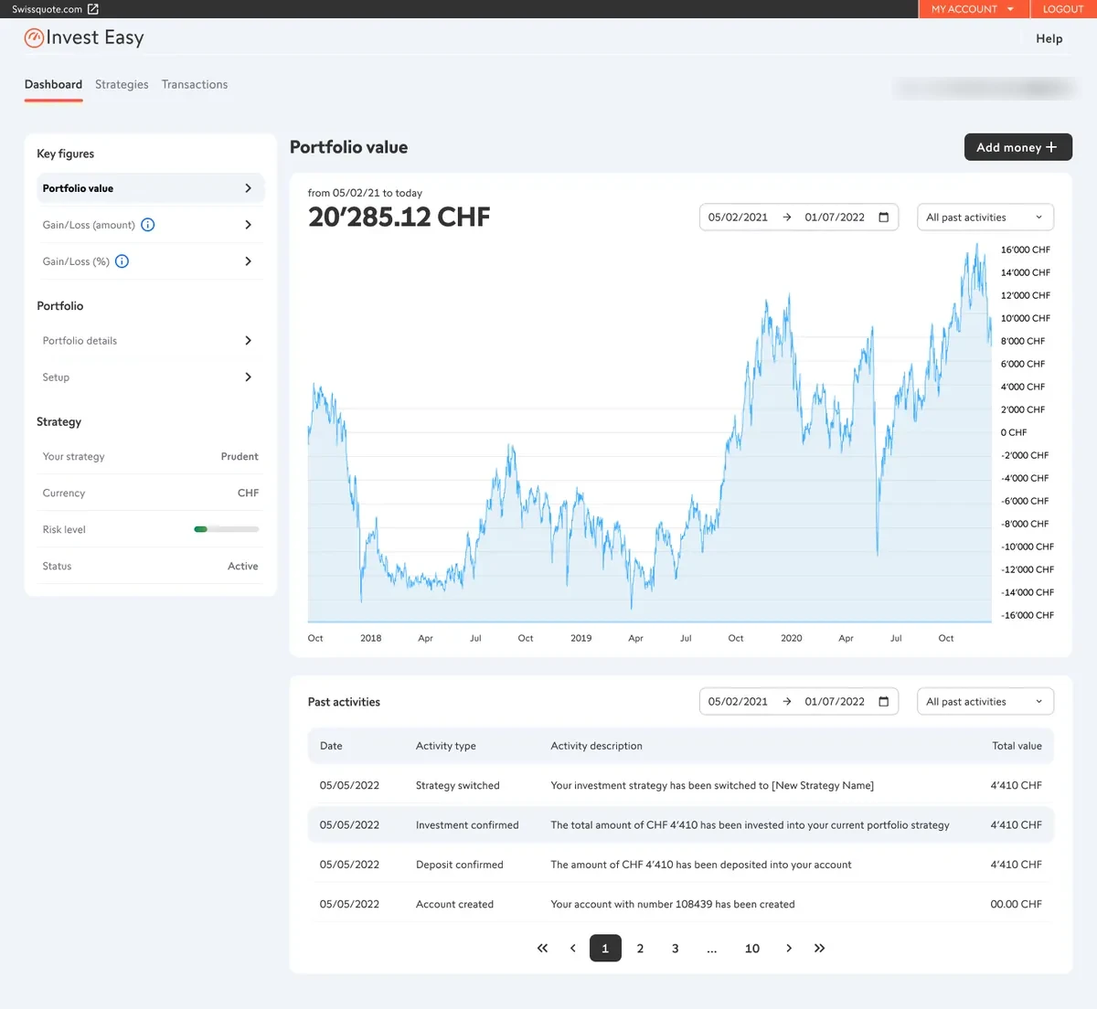1097x1009 pixels.
Task: Click the Total value column header
Action: tap(1017, 746)
